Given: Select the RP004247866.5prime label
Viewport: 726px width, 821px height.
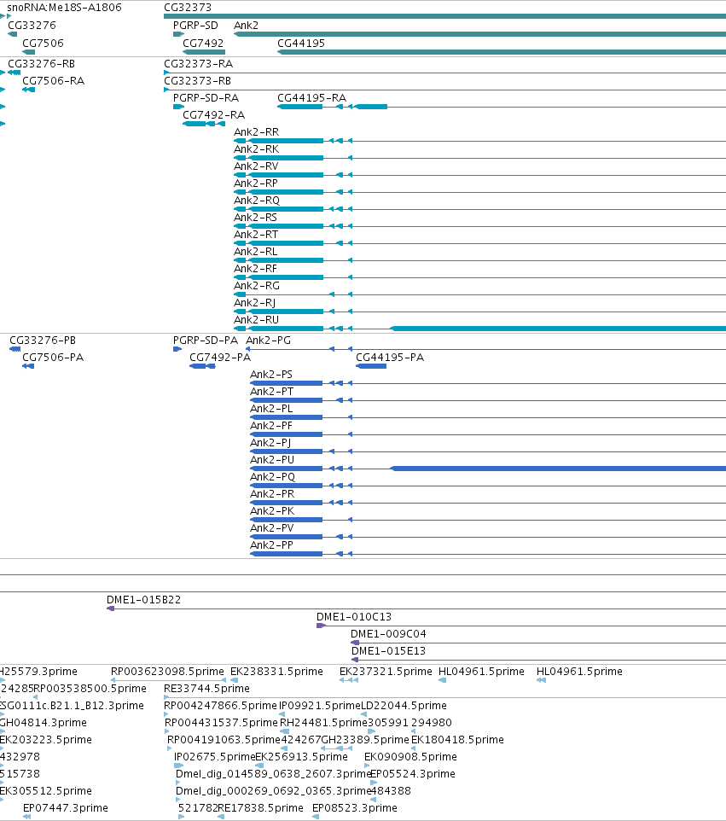Looking at the screenshot, I should click(220, 705).
